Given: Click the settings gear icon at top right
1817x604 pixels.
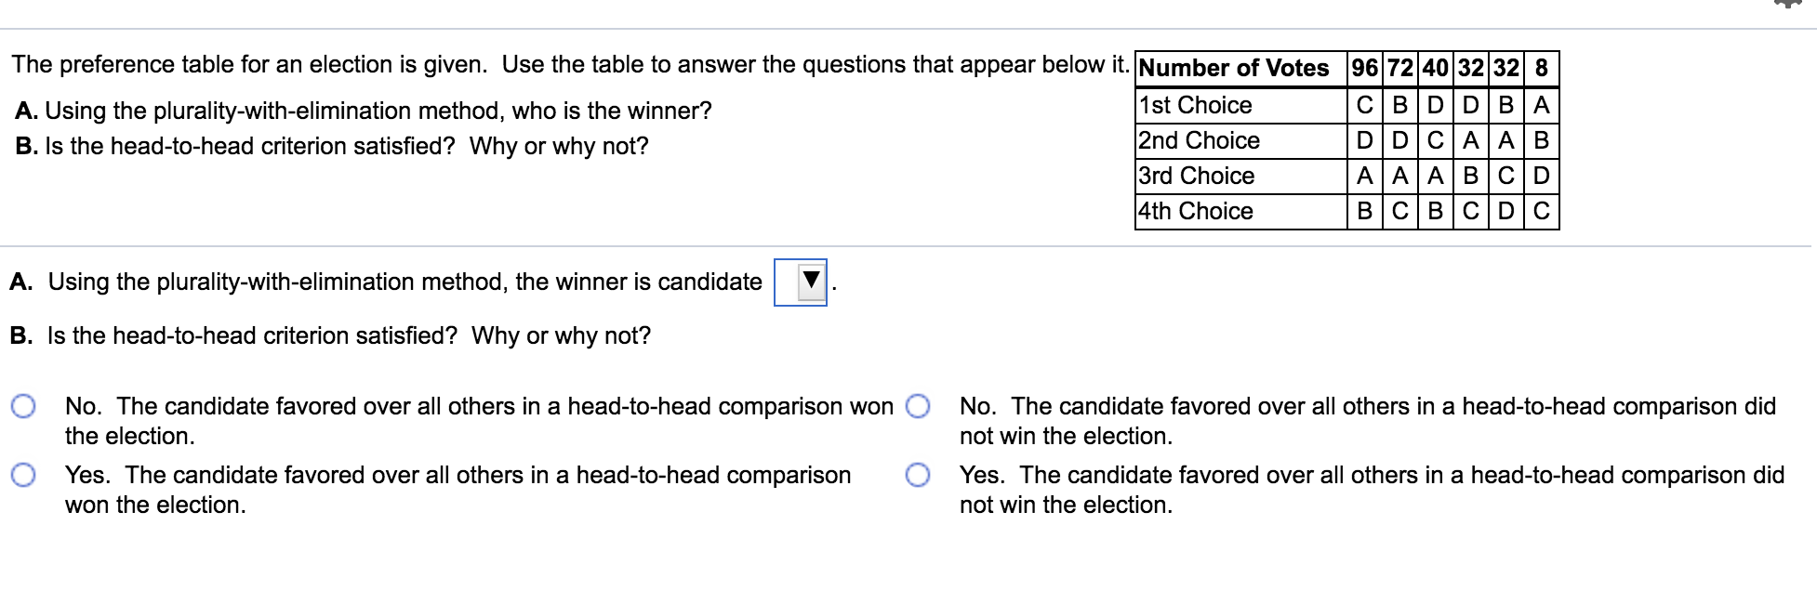Looking at the screenshot, I should click(x=1786, y=4).
